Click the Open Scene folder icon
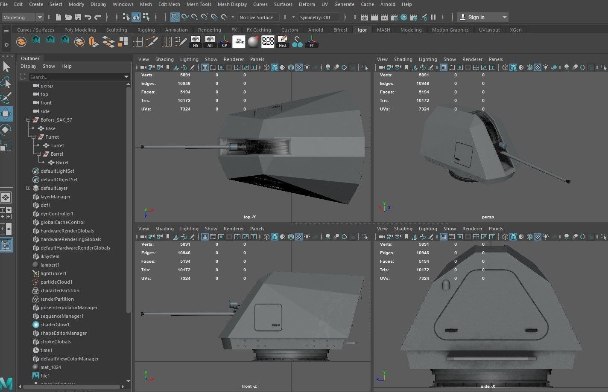Screen dimensions: 608x392 (68, 17)
